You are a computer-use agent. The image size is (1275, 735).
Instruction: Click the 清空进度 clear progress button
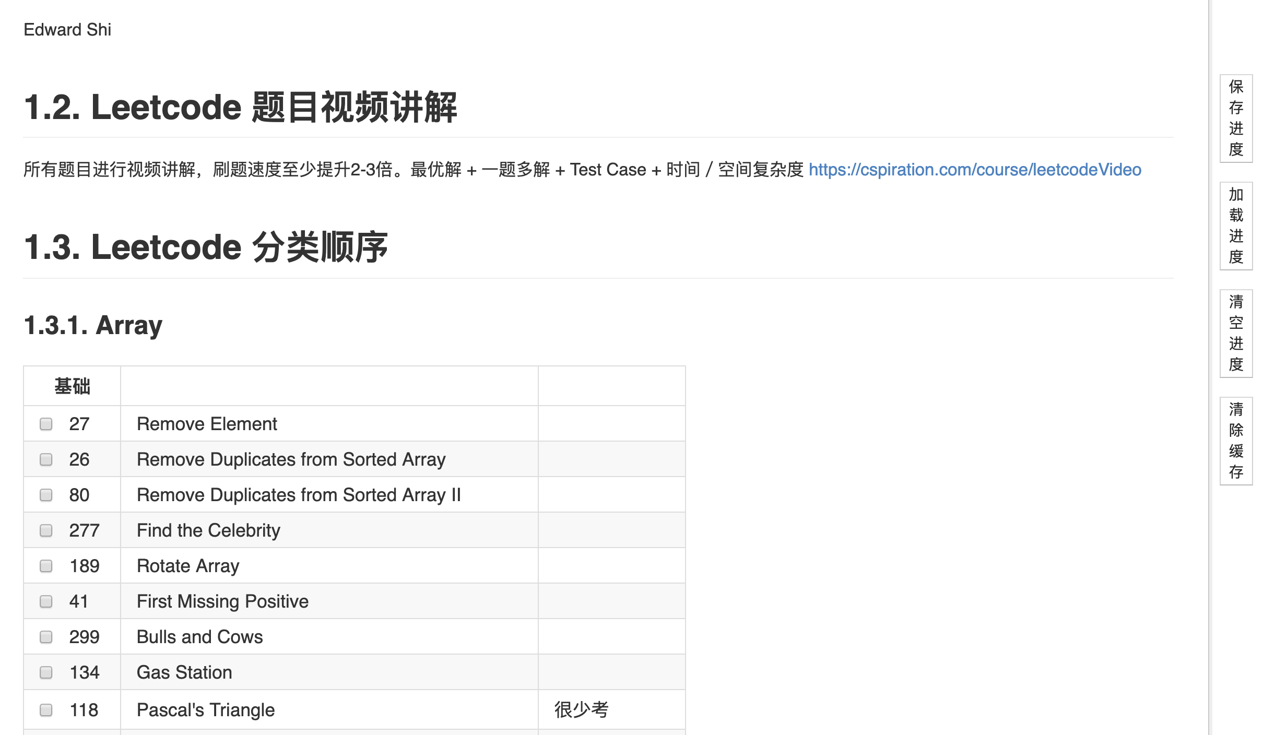tap(1235, 333)
